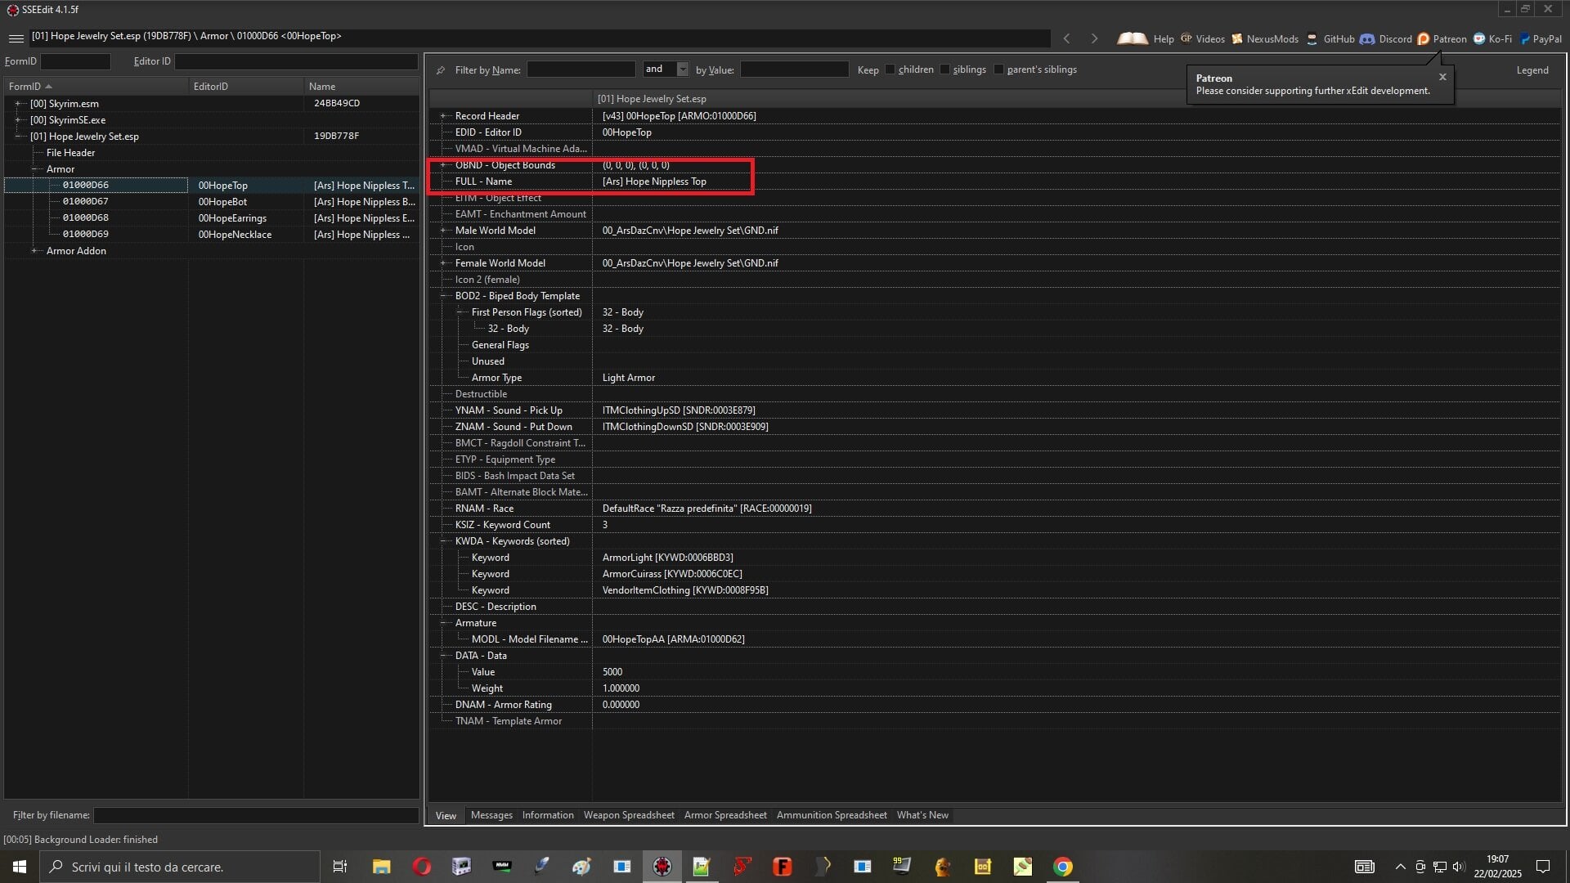The image size is (1570, 883).
Task: Expand the Female World Model row
Action: click(442, 263)
